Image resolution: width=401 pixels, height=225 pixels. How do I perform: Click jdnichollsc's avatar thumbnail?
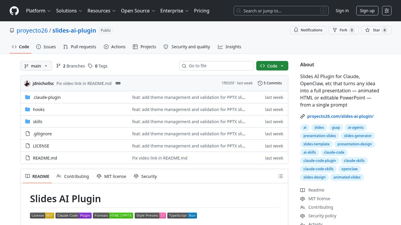click(27, 83)
